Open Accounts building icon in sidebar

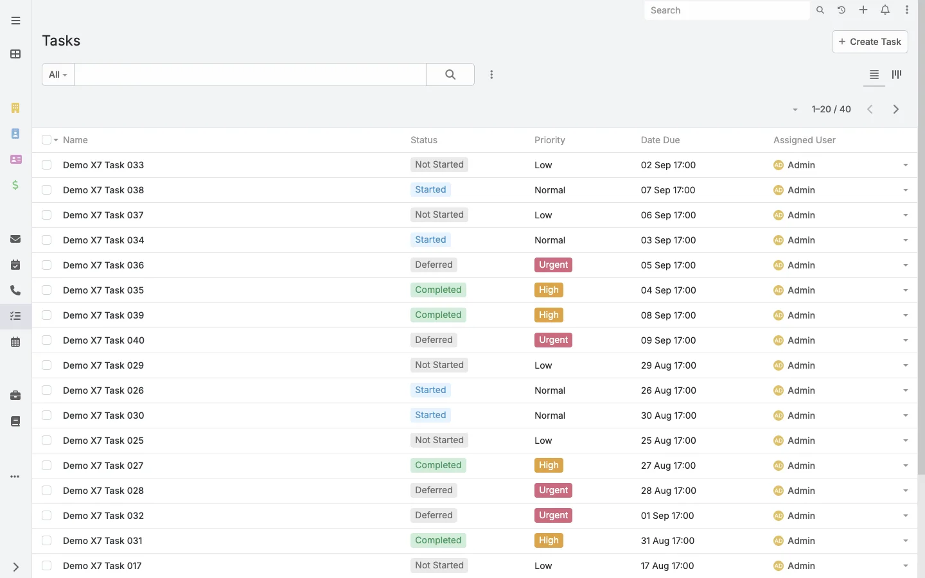(x=15, y=108)
